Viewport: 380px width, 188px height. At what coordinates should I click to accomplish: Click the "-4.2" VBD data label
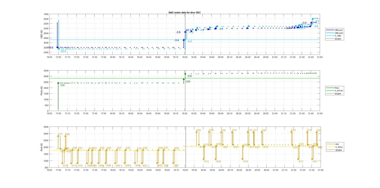(317, 21)
